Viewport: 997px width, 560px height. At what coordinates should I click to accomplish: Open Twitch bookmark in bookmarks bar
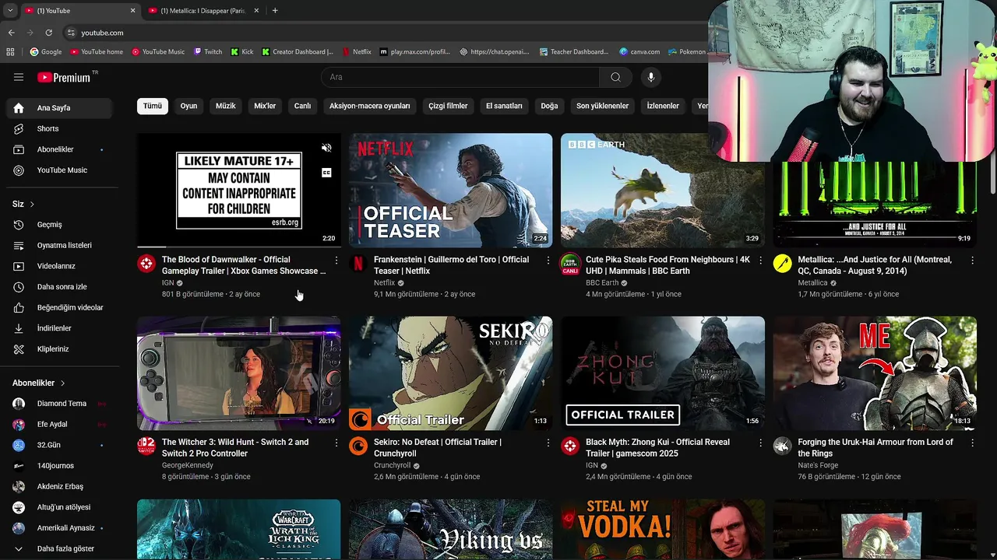pos(207,52)
